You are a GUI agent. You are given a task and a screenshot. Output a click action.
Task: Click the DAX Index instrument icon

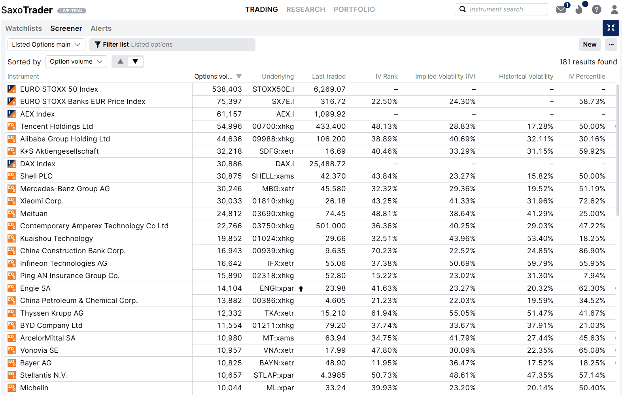11,164
